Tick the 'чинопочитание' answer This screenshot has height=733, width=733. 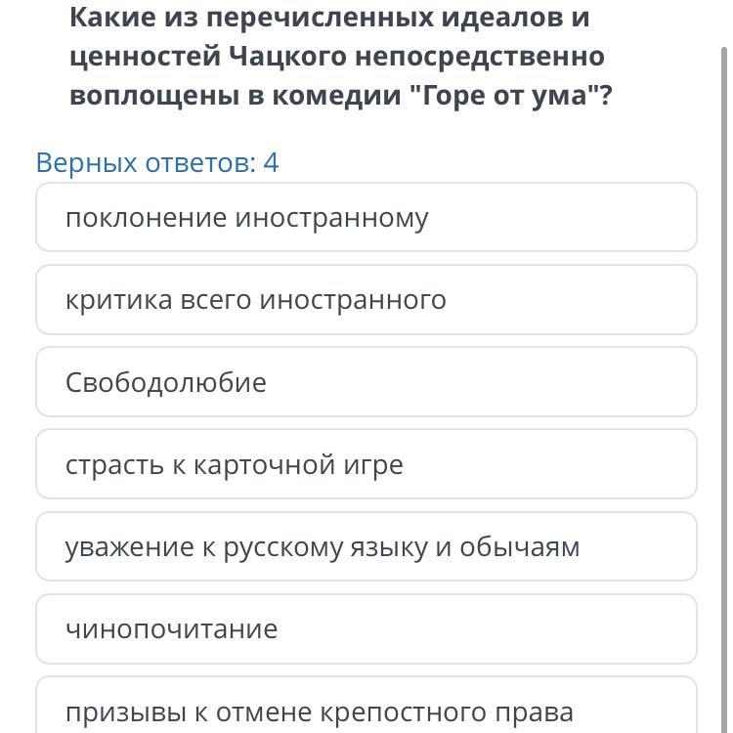[x=366, y=628]
